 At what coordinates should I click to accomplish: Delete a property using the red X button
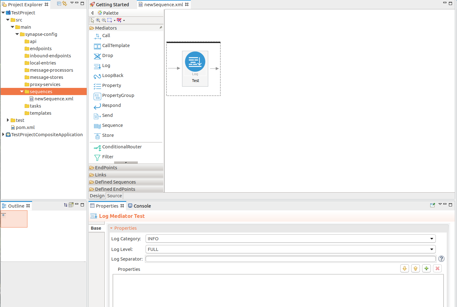click(437, 268)
